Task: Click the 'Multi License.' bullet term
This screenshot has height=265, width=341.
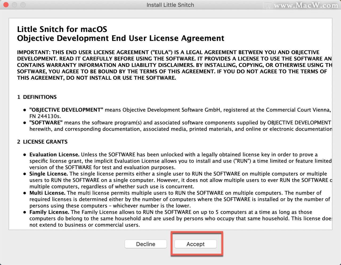Action: pos(47,193)
